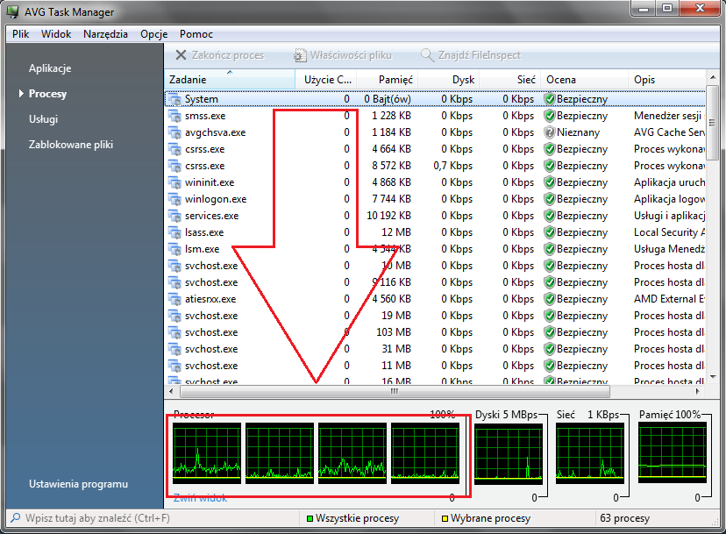Click the atiesrxx.exe process icon
This screenshot has height=534, width=726.
coord(174,299)
